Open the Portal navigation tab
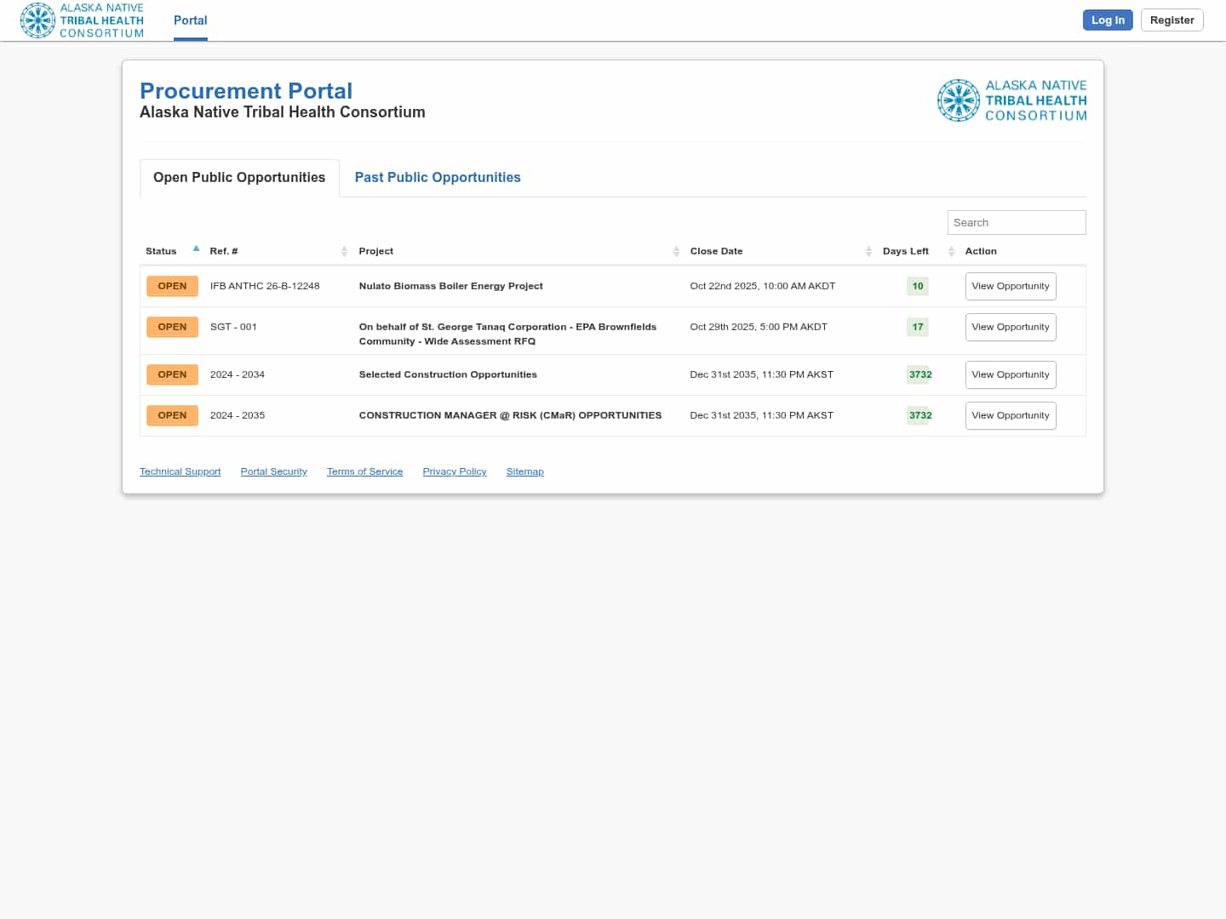The width and height of the screenshot is (1226, 919). [190, 20]
